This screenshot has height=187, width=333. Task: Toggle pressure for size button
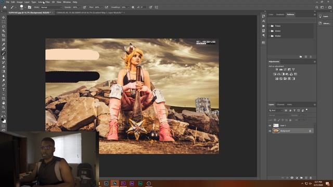(150, 7)
